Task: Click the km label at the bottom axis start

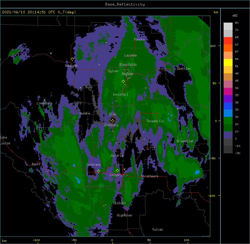Action: tap(4, 241)
